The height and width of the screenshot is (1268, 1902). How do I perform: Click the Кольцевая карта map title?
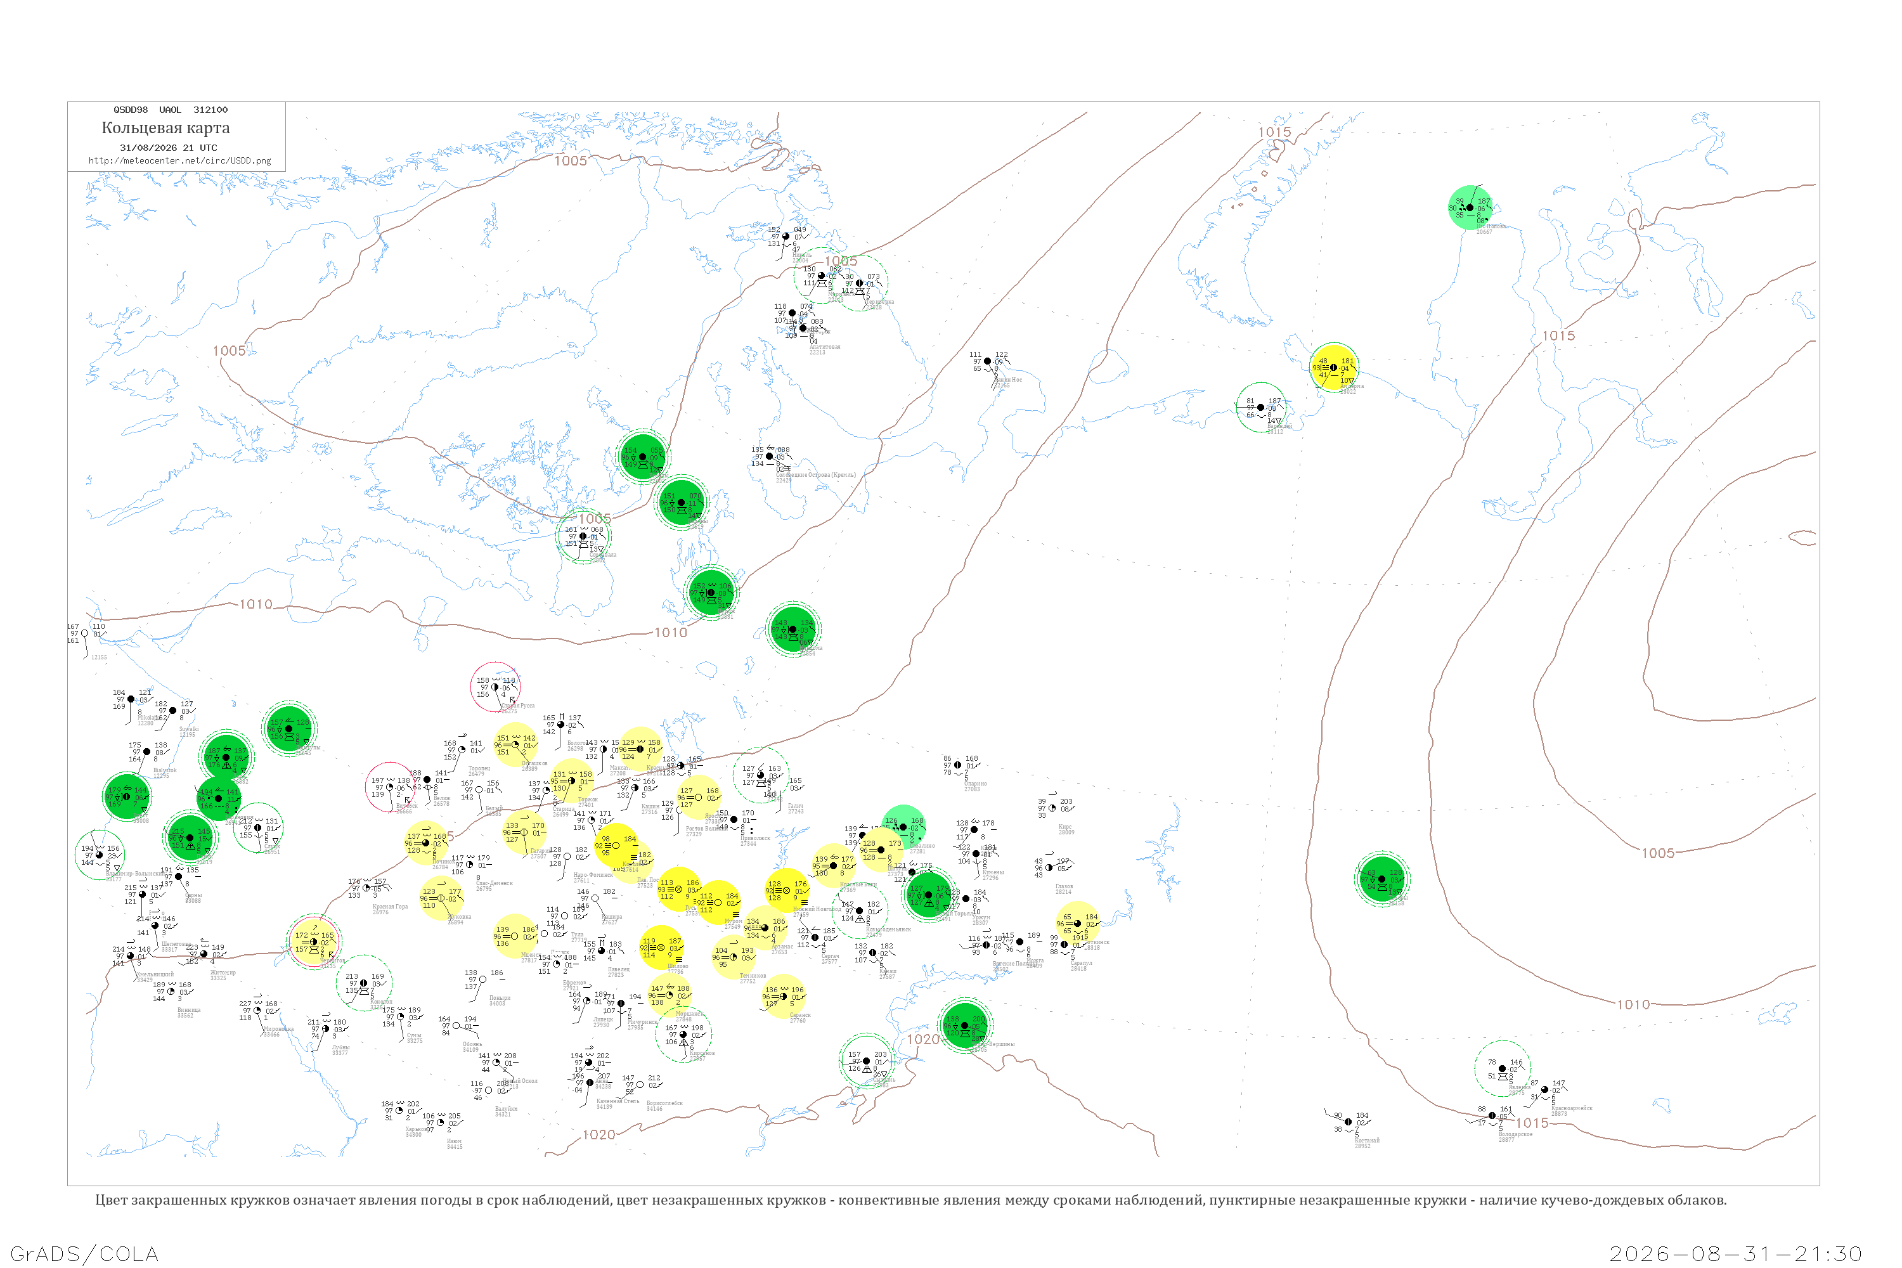(x=165, y=128)
